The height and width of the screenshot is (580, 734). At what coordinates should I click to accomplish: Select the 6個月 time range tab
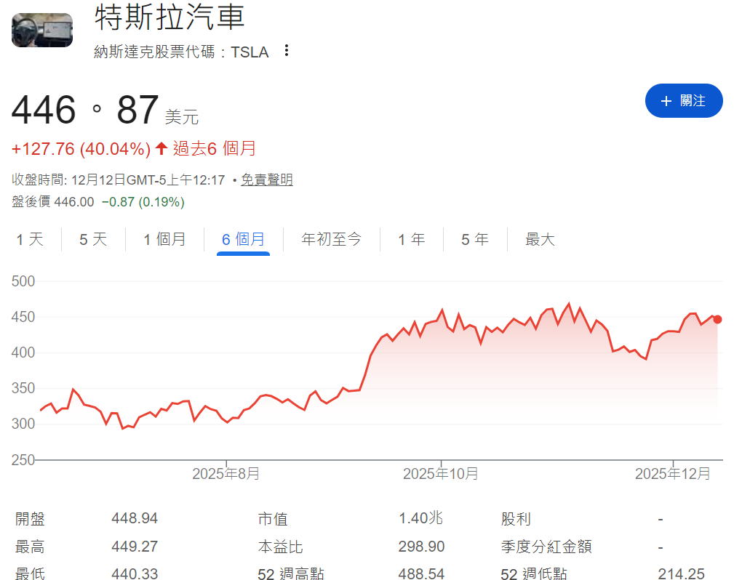click(244, 238)
